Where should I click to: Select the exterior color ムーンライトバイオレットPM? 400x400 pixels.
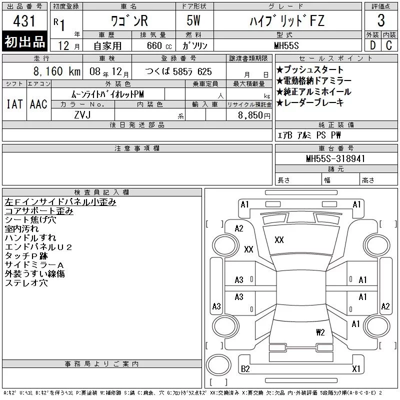(x=107, y=94)
